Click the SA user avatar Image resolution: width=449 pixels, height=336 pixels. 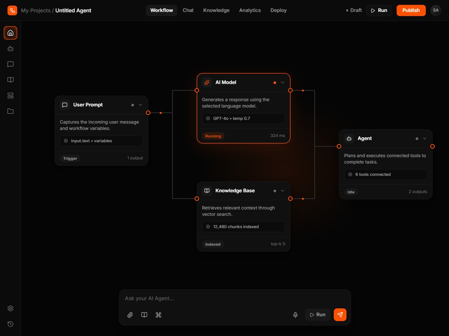coord(436,10)
